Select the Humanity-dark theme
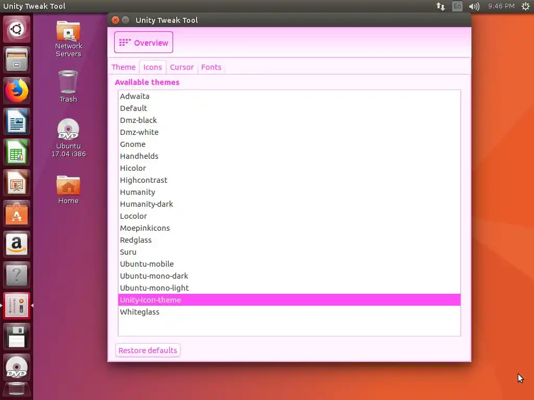Viewport: 534px width, 400px height. [x=289, y=204]
